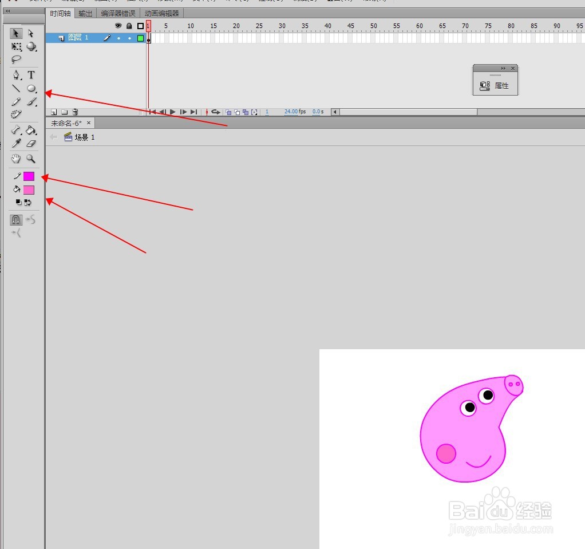The height and width of the screenshot is (549, 585).
Task: Click the fill color bucket icon
Action: point(17,189)
